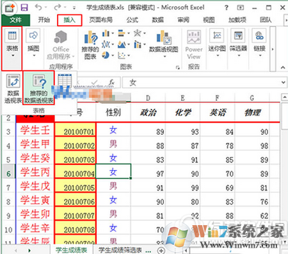Select column G header
Viewport: 288px width, 254px height.
[x=252, y=98]
